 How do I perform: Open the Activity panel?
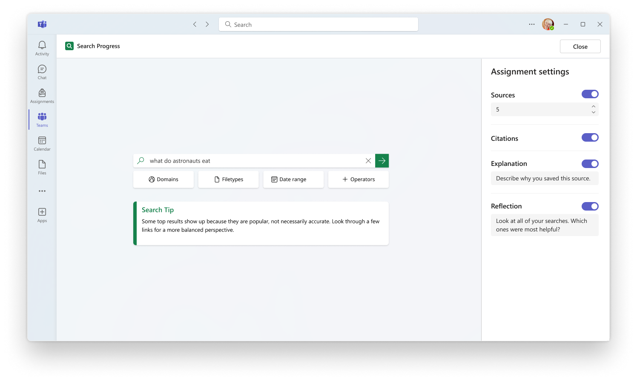(x=42, y=48)
